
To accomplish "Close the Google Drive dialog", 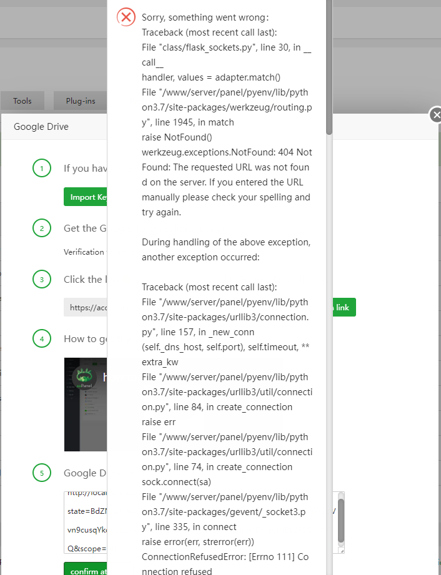I will tap(436, 114).
